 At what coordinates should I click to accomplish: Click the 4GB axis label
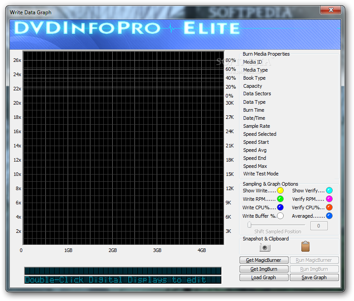click(x=202, y=250)
